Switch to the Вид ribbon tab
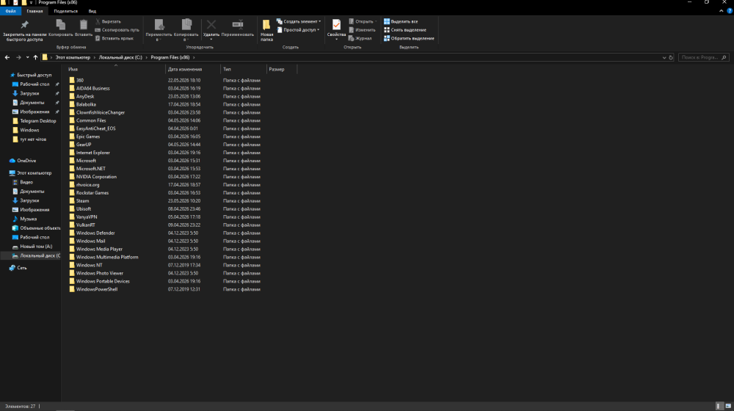Image resolution: width=734 pixels, height=411 pixels. pyautogui.click(x=92, y=11)
